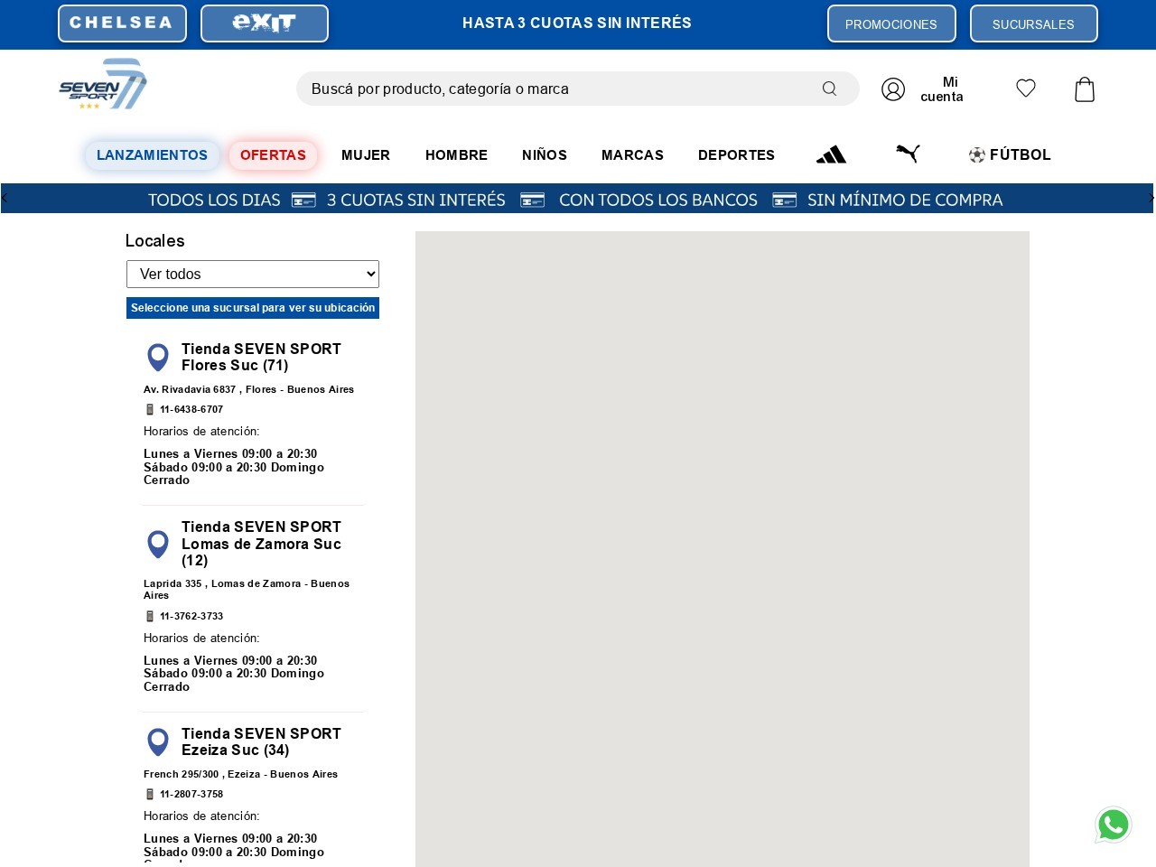Screen dimensions: 1156x867
Task: Click the search magnifier icon
Action: pos(829,89)
